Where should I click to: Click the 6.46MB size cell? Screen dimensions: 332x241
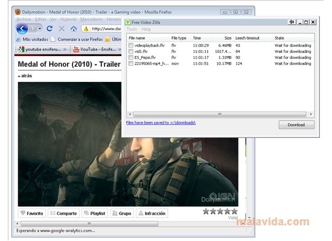coord(225,45)
